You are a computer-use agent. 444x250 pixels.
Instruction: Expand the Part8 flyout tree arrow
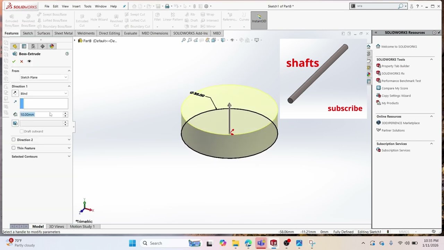pos(75,41)
